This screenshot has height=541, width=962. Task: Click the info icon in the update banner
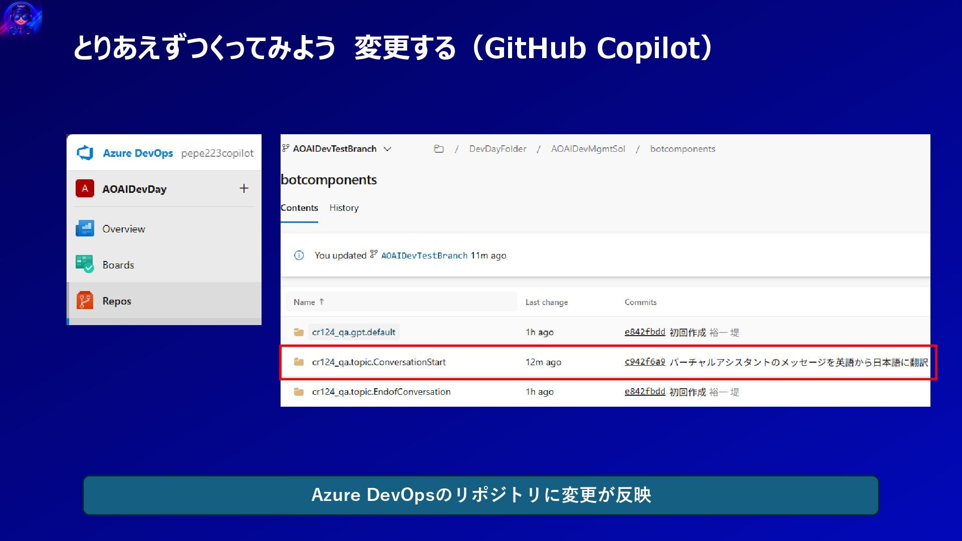(299, 255)
